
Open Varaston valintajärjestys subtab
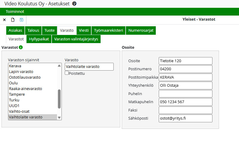pyautogui.click(x=76, y=39)
